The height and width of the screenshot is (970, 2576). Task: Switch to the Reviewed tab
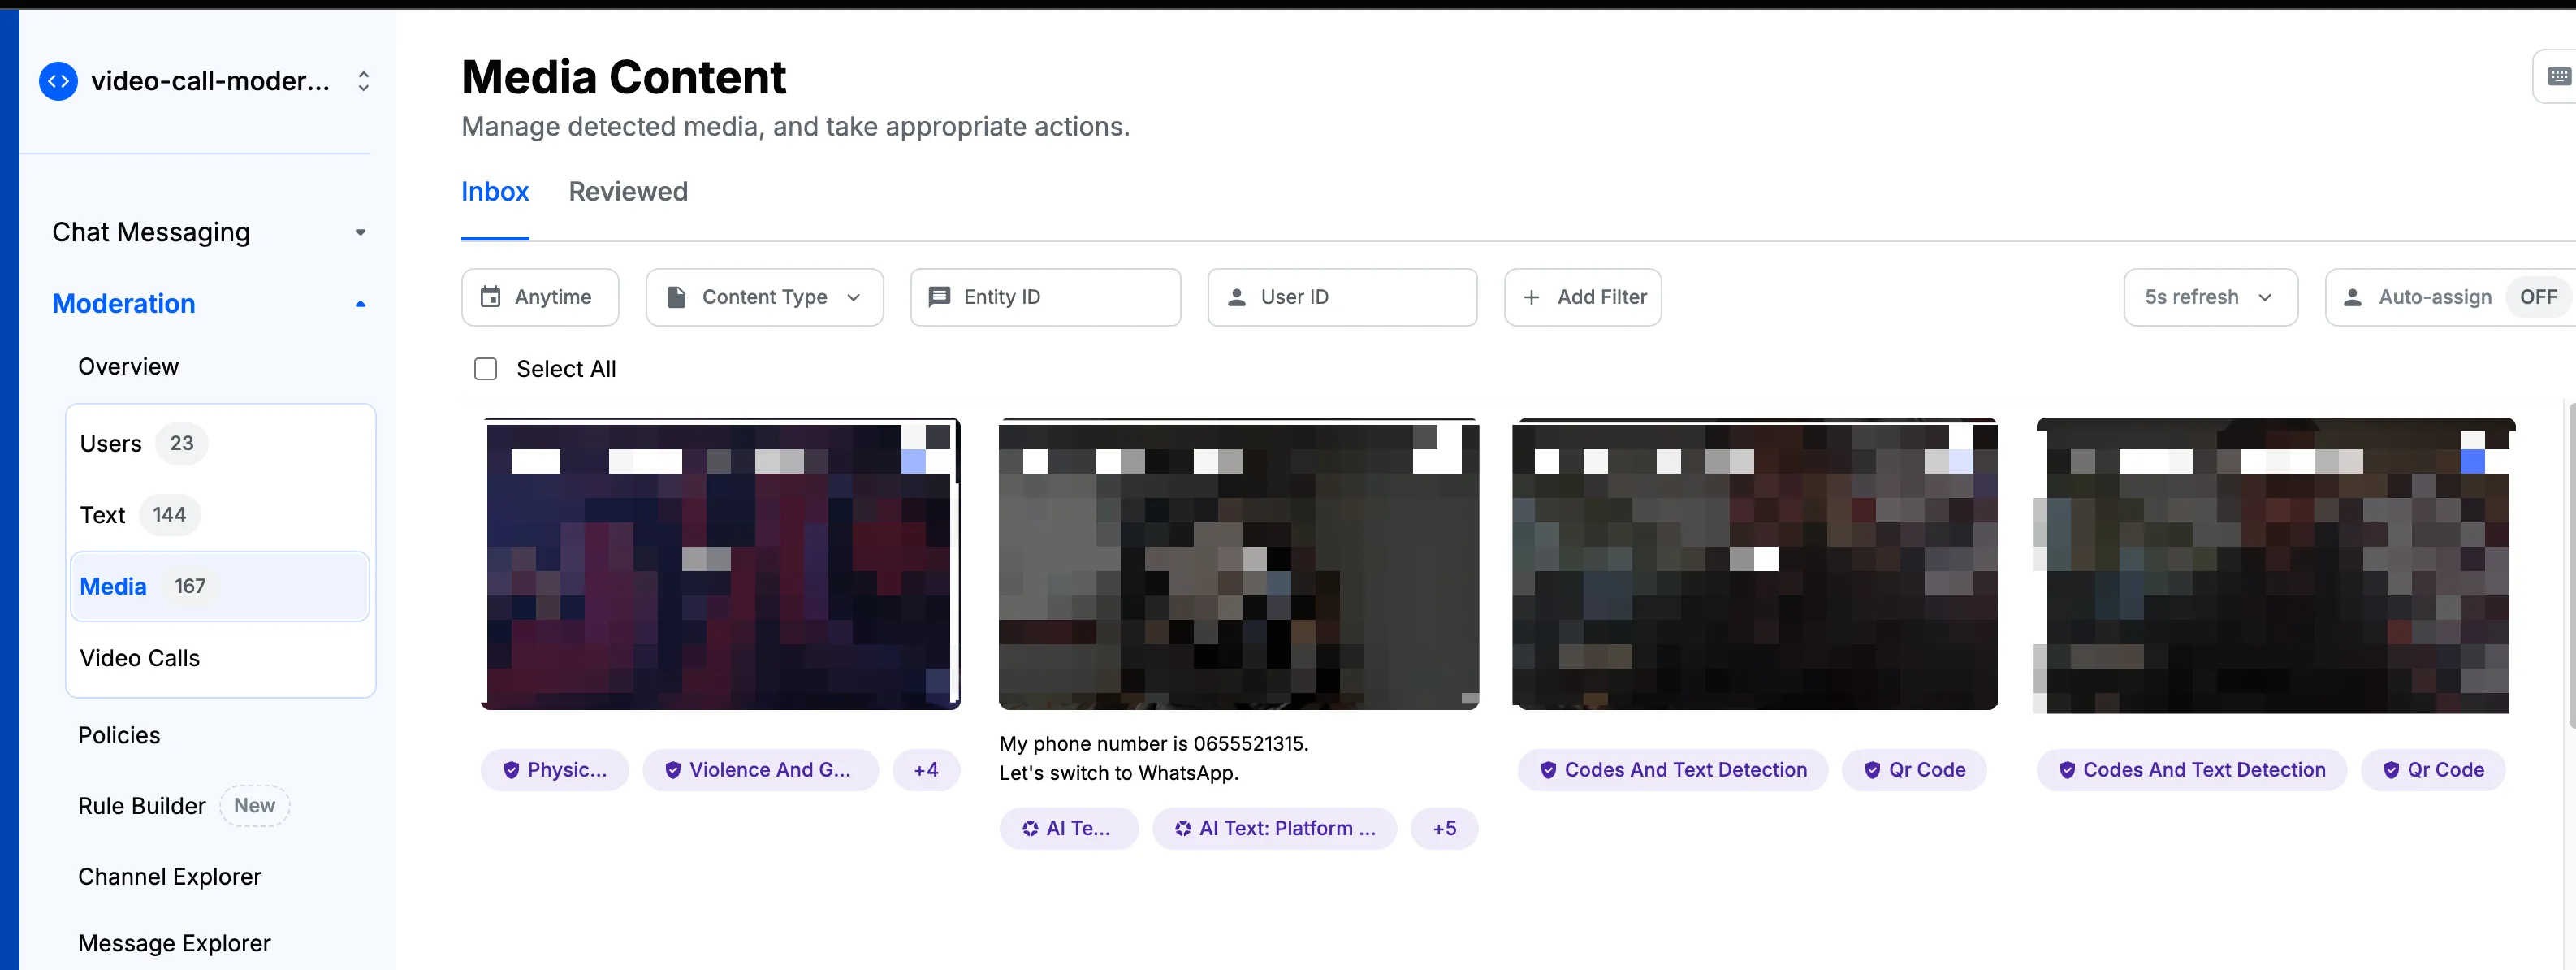tap(628, 192)
